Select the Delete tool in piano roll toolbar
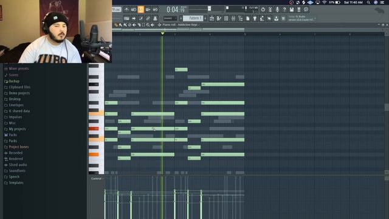The image size is (389, 219). [x=129, y=25]
